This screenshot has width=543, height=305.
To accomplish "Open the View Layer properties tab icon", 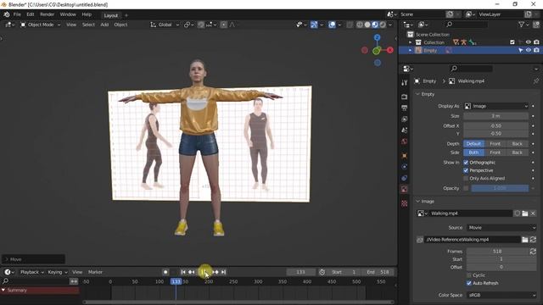I will [404, 119].
